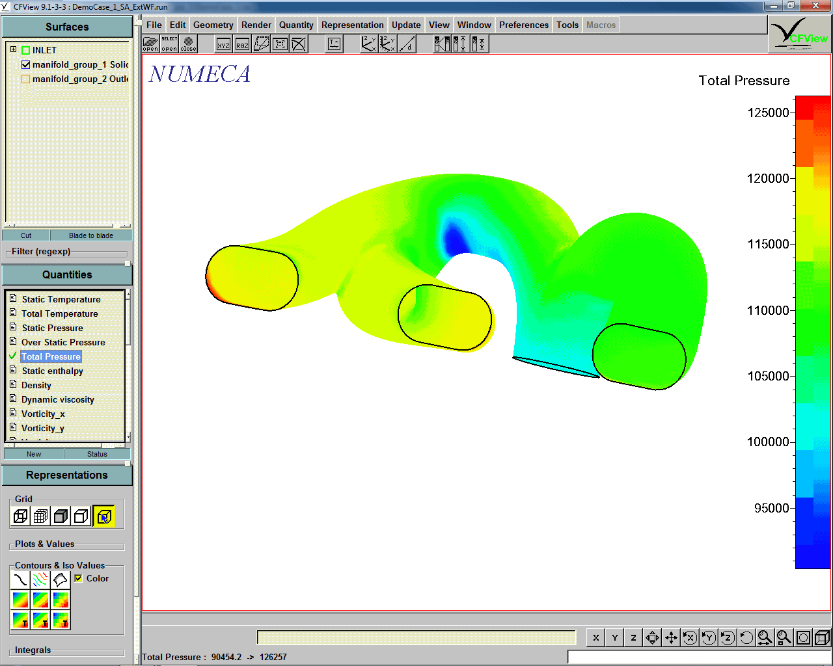Click the rotate around Y axis icon

pos(708,637)
